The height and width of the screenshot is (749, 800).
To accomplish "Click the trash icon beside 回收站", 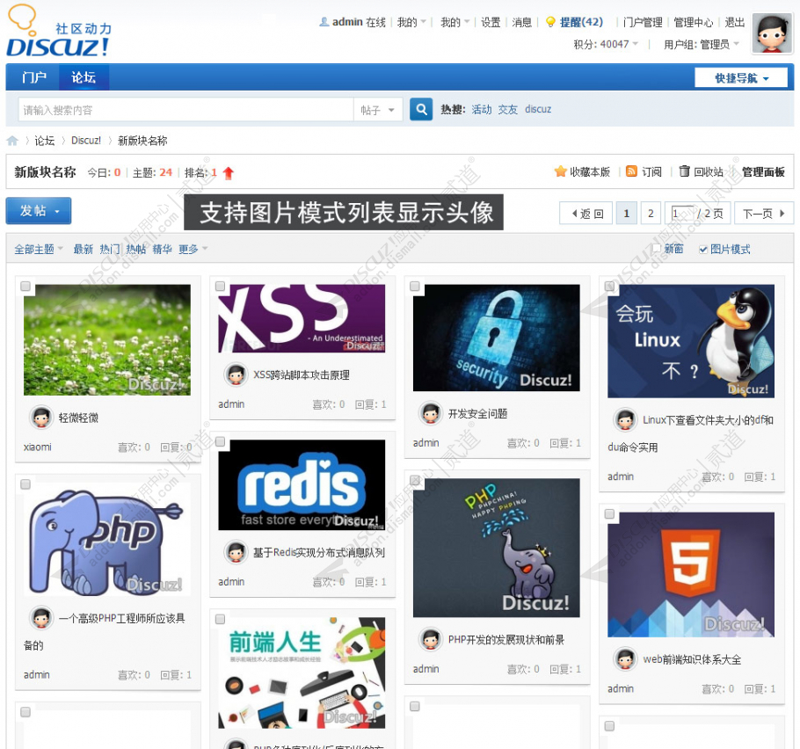I will pos(684,171).
